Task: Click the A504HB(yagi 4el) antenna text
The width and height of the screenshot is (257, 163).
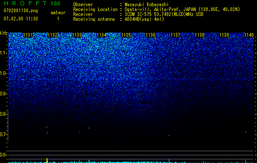Action: click(144, 19)
